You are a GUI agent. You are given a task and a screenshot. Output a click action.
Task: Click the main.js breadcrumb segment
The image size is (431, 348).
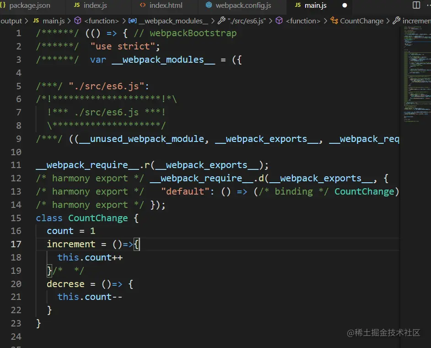click(x=54, y=21)
